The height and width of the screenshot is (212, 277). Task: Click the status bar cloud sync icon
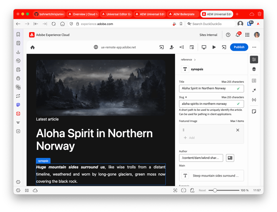(35, 190)
